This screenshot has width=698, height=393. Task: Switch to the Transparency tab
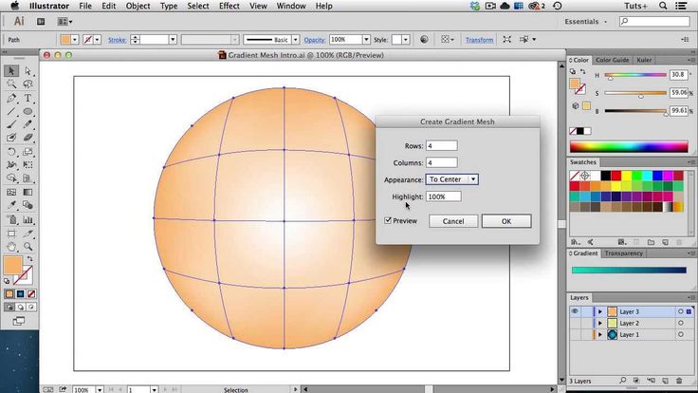tap(624, 253)
